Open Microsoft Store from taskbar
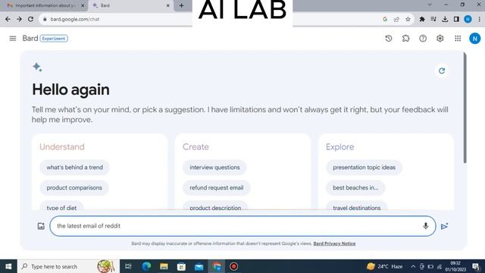 point(181,266)
